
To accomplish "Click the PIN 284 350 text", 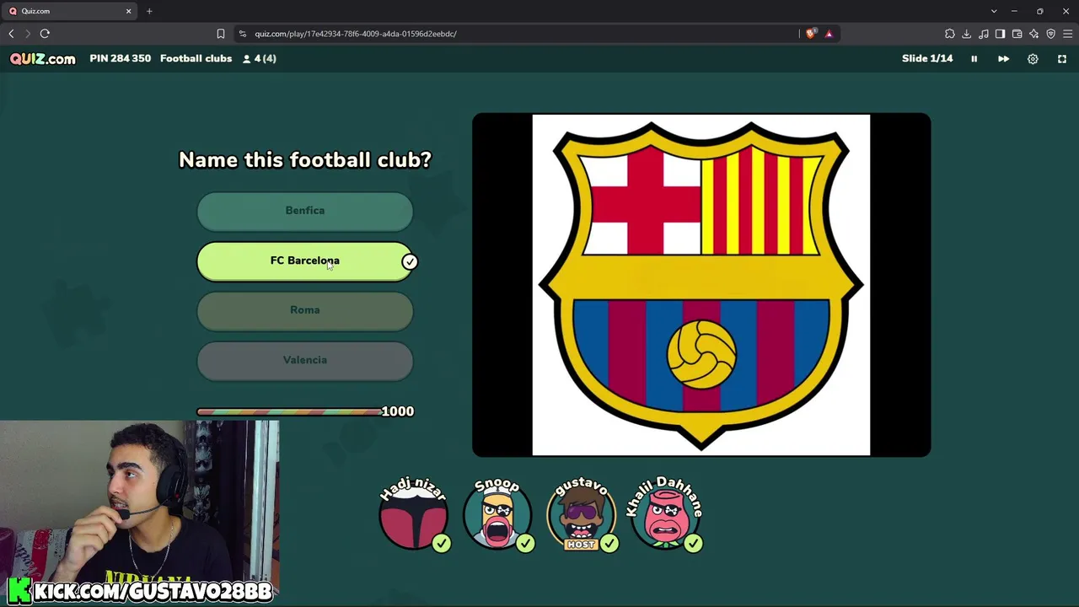I will tap(121, 59).
